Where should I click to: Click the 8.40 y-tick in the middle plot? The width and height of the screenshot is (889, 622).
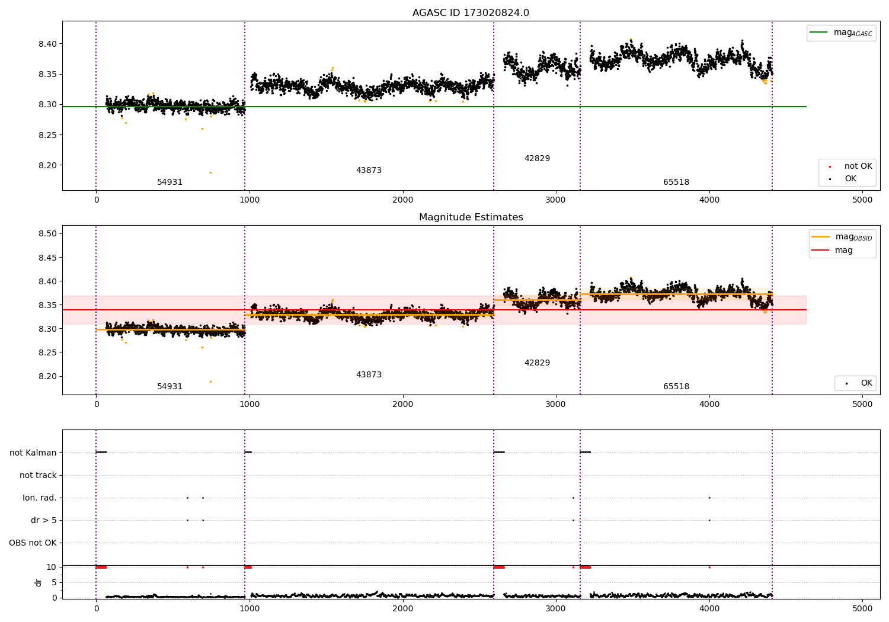48,281
